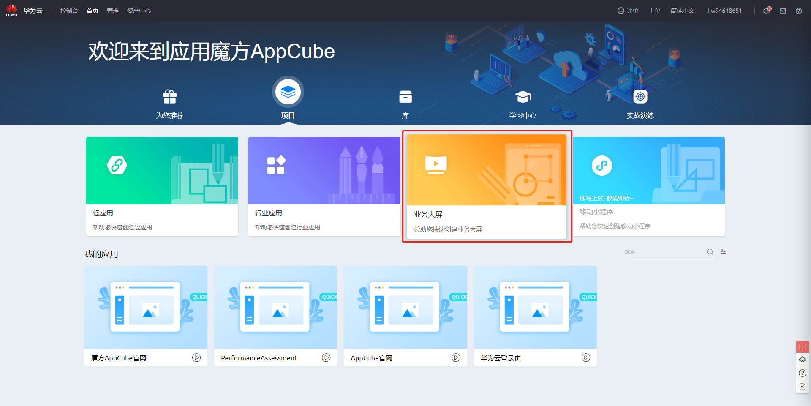811x406 pixels.
Task: Click the 学习中心 graduation cap icon
Action: click(x=523, y=97)
